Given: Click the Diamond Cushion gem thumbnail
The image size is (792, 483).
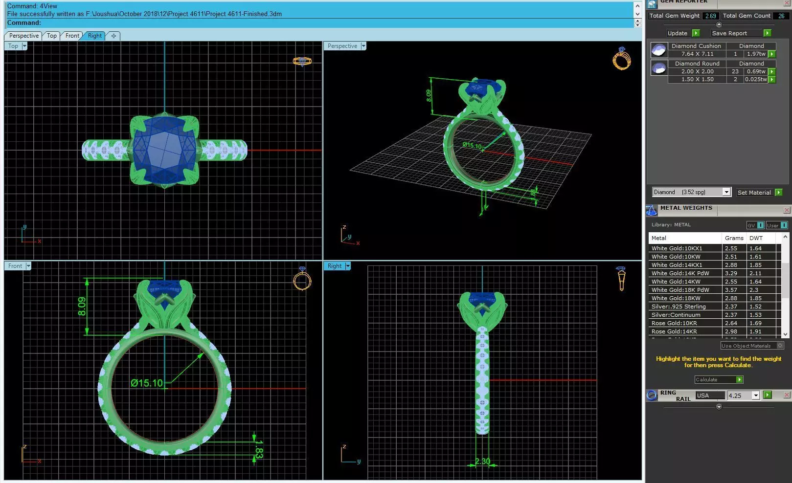Looking at the screenshot, I should pos(659,50).
